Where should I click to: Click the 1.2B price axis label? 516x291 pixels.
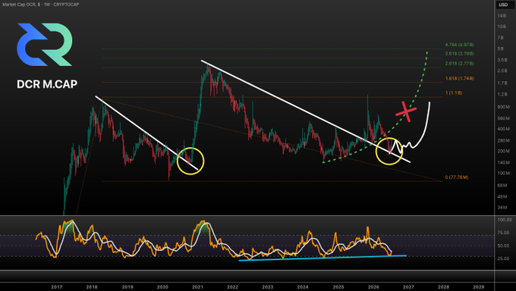(502, 95)
